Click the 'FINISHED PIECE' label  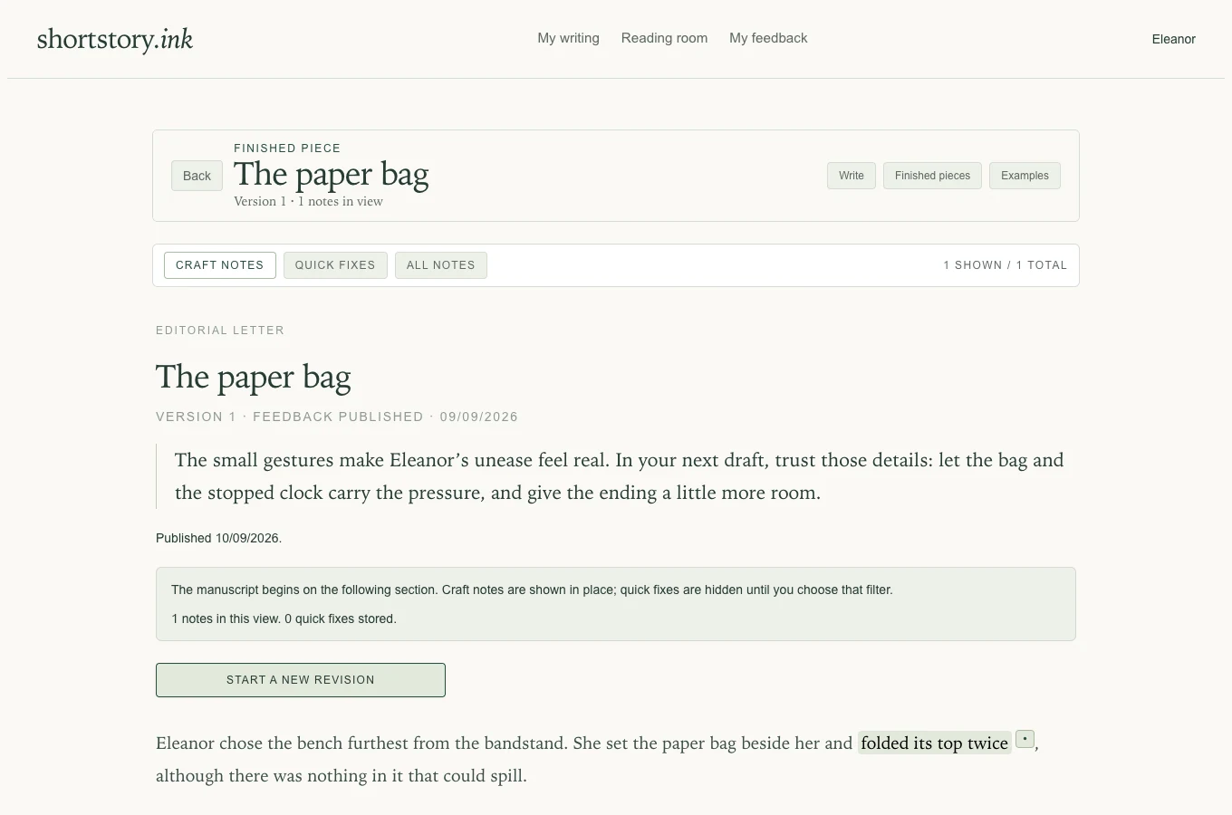[287, 149]
